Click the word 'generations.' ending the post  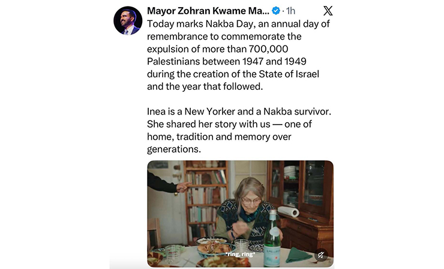(174, 149)
